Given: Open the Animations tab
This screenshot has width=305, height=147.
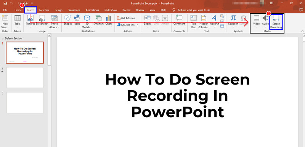Looking at the screenshot, I should (92, 10).
